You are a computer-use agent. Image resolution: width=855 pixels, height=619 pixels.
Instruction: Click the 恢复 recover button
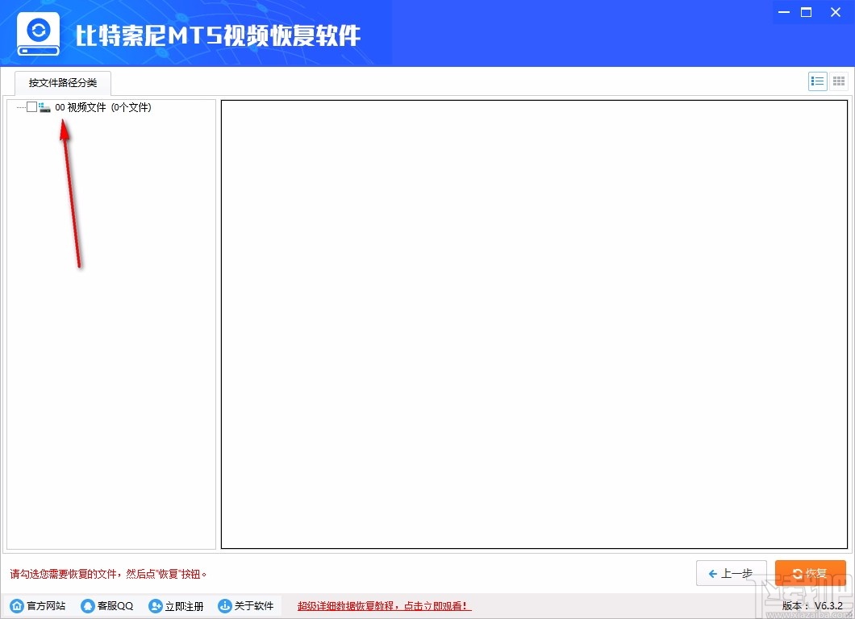point(811,573)
